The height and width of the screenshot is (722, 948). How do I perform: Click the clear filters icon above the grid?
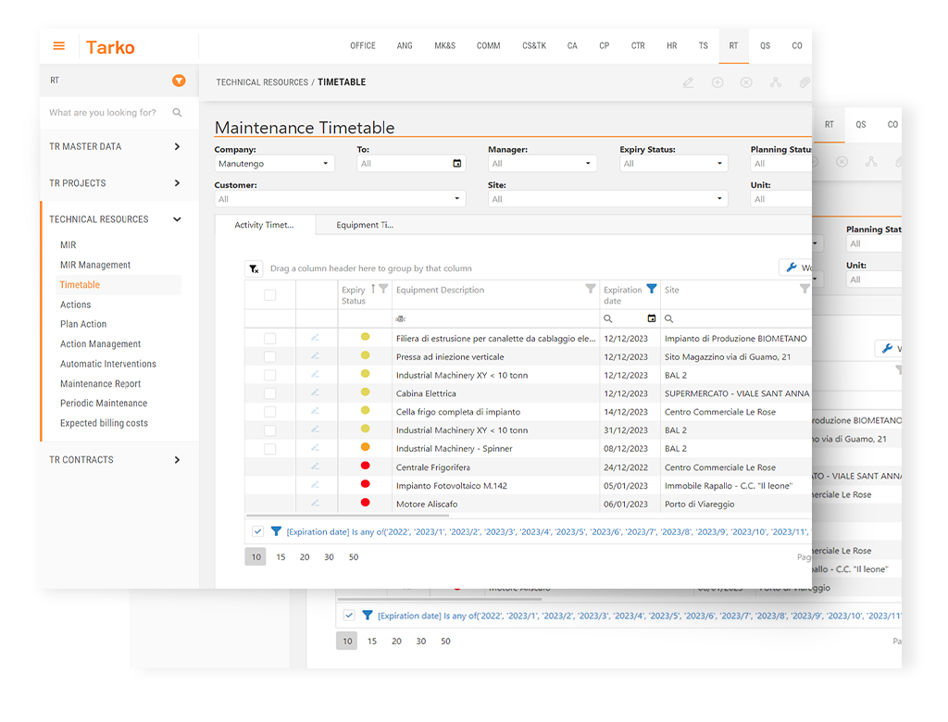[254, 268]
